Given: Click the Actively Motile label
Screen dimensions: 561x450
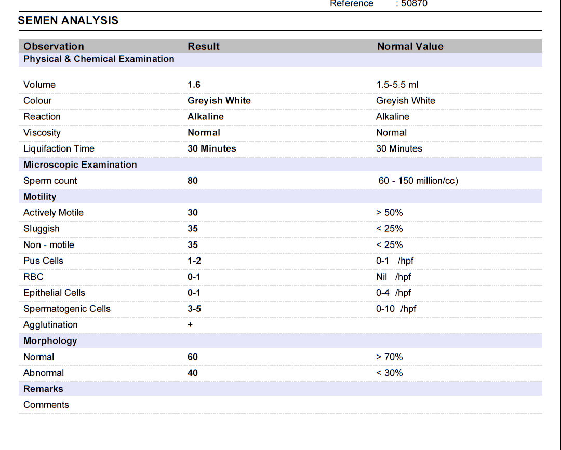Looking at the screenshot, I should coord(54,213).
